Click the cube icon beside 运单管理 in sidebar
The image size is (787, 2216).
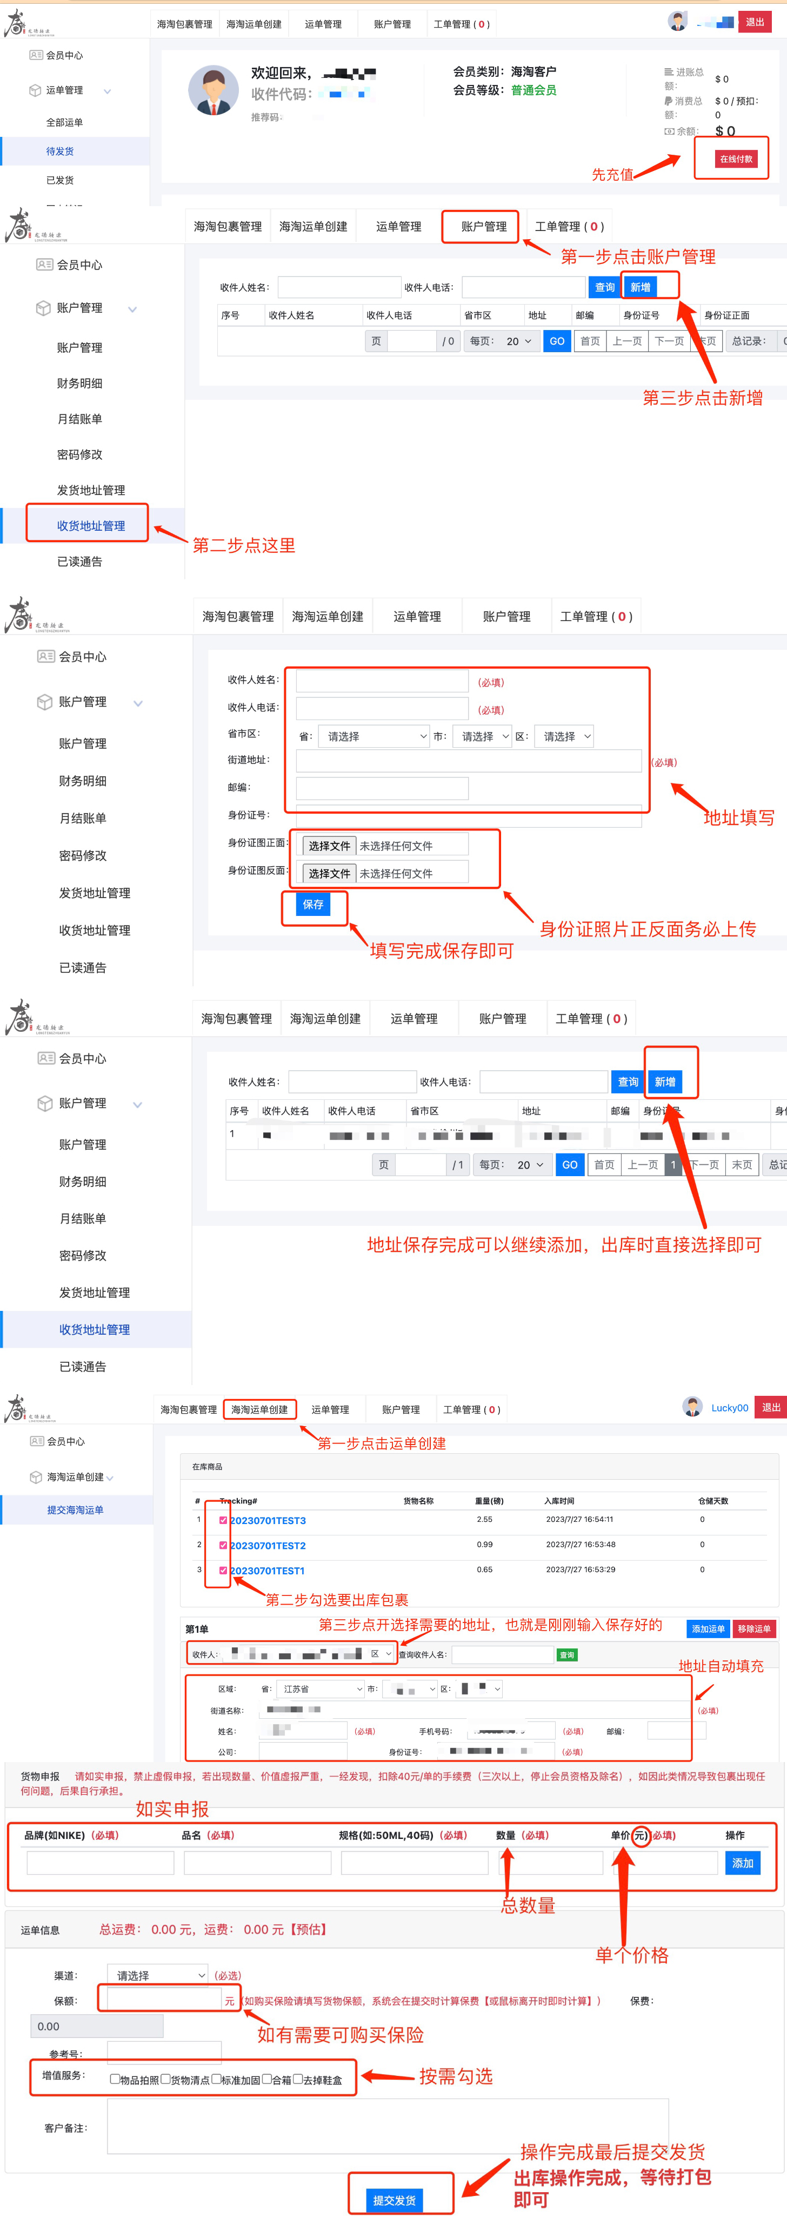35,90
